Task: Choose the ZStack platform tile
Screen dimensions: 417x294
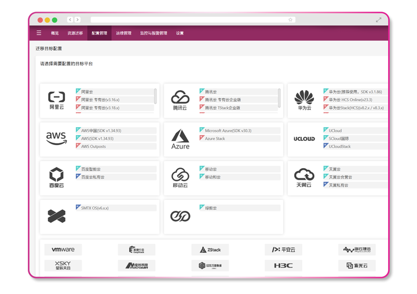Action: [210, 250]
